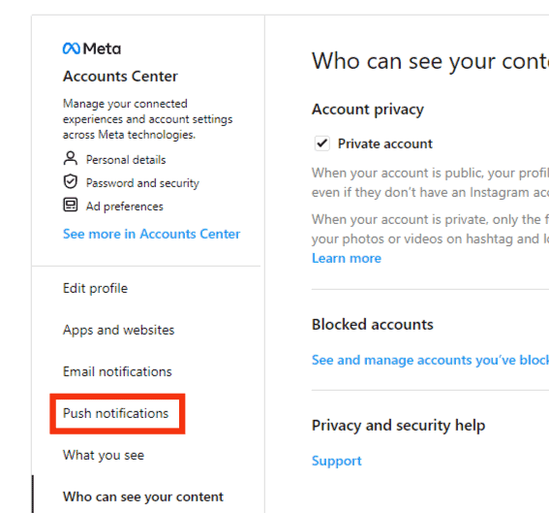
Task: Click See more in Accounts Center
Action: pos(152,234)
